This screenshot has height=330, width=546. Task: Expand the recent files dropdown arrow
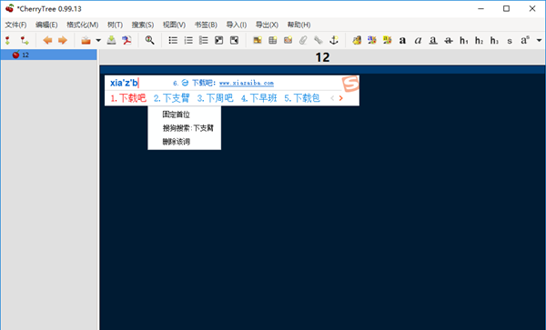click(x=98, y=40)
